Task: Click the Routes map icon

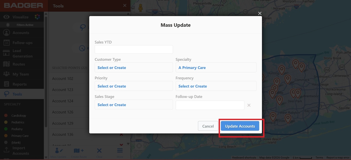Action: [x=6, y=64]
